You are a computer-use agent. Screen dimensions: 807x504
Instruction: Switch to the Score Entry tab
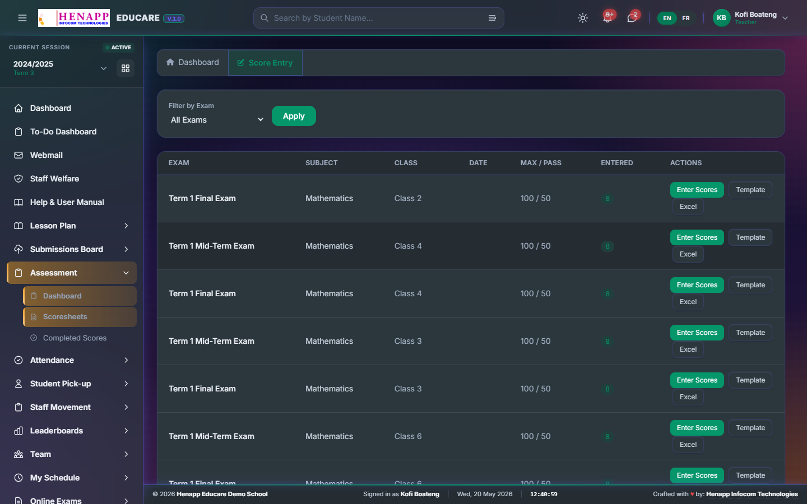click(265, 63)
